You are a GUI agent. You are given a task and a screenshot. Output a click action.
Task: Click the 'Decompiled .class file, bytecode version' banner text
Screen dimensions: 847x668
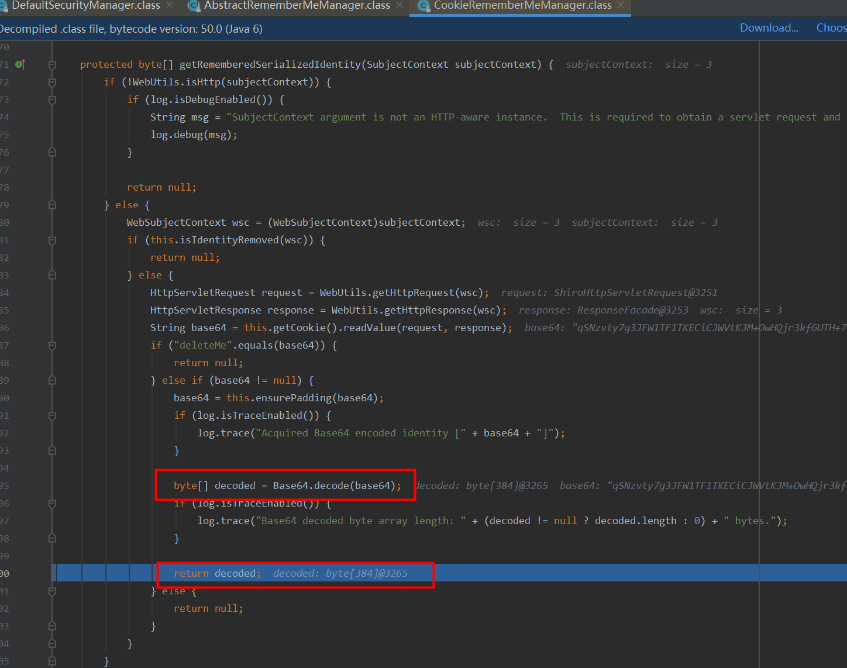tap(131, 29)
